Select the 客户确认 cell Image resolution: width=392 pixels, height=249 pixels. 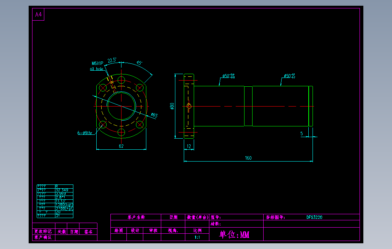43,238
